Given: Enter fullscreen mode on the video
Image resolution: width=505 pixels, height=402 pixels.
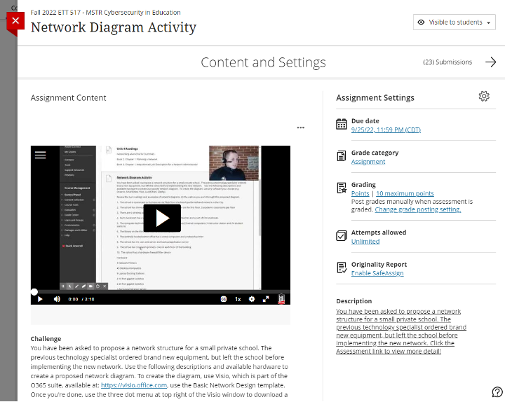Looking at the screenshot, I should point(266,299).
